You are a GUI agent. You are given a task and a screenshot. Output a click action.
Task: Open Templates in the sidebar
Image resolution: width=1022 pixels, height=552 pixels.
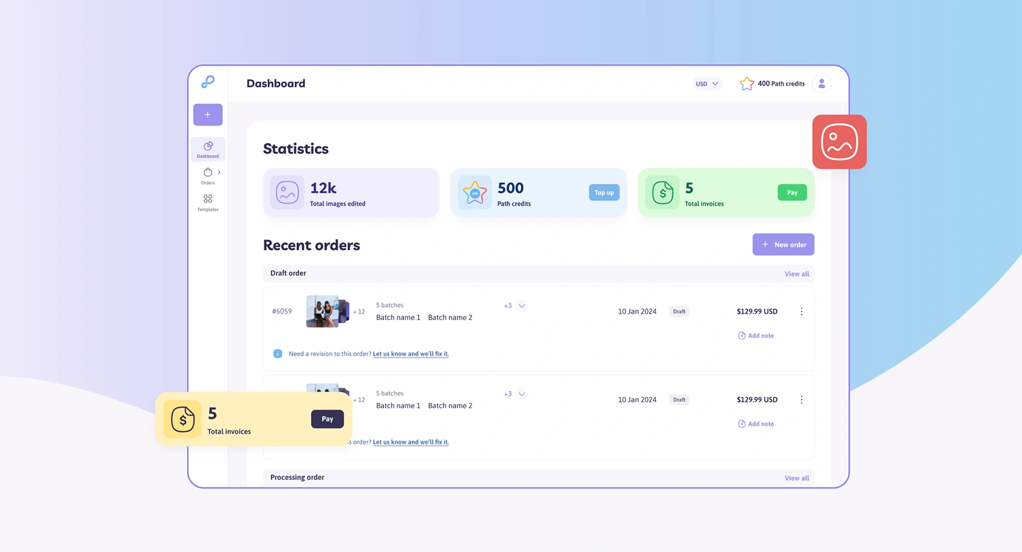pyautogui.click(x=208, y=203)
